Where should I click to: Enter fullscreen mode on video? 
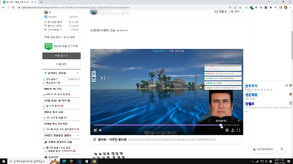(238, 130)
